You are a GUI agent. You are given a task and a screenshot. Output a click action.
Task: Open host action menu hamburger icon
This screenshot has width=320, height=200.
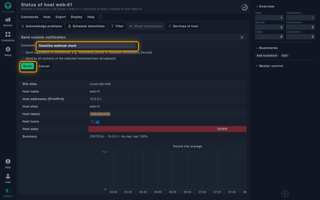(x=92, y=121)
